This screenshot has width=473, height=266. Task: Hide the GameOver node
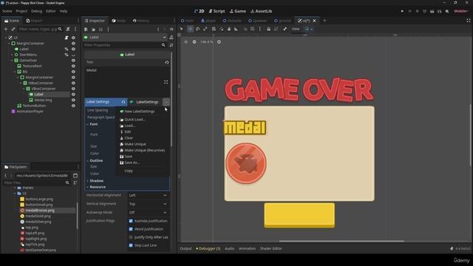pos(73,61)
